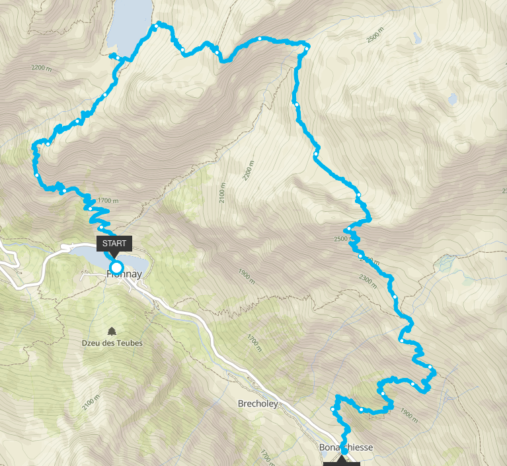Screen dimensions: 507x466
Task: Click the waypoint dot at the route's northeast corner
Action: tap(306, 48)
